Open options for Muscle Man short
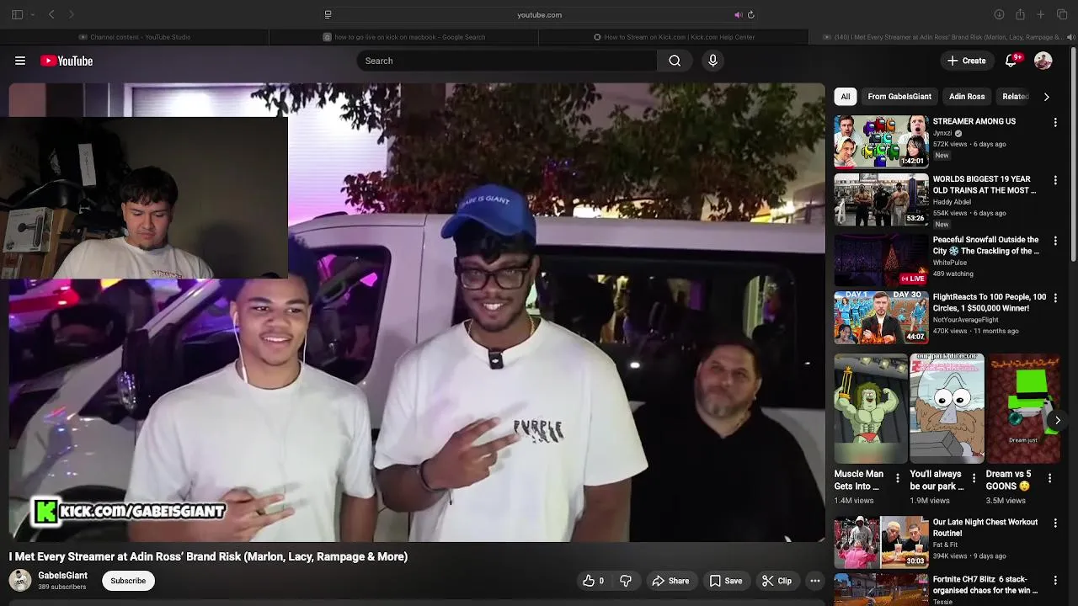Screen dimensions: 1078x606 click(x=897, y=478)
